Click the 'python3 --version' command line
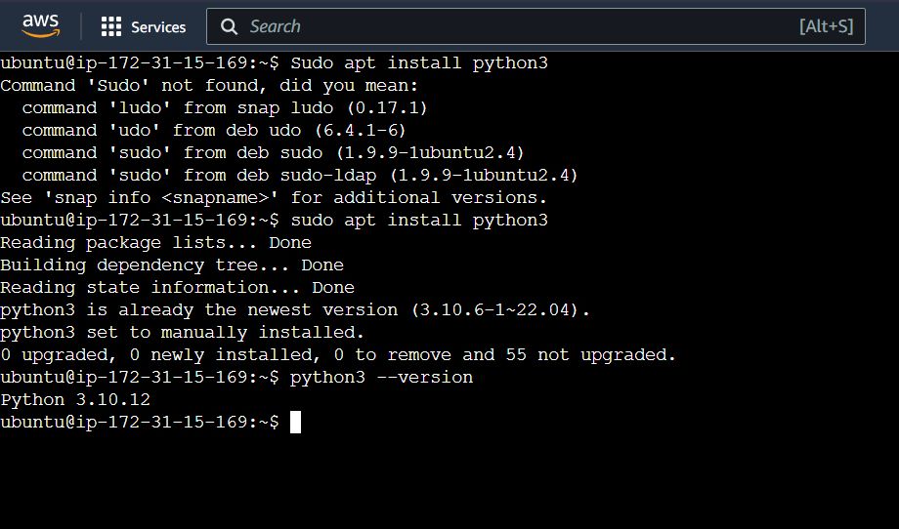This screenshot has height=529, width=899. click(x=382, y=378)
